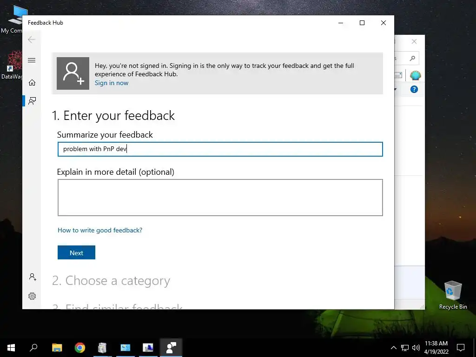Maximize the Feedback Hub window

click(x=362, y=23)
